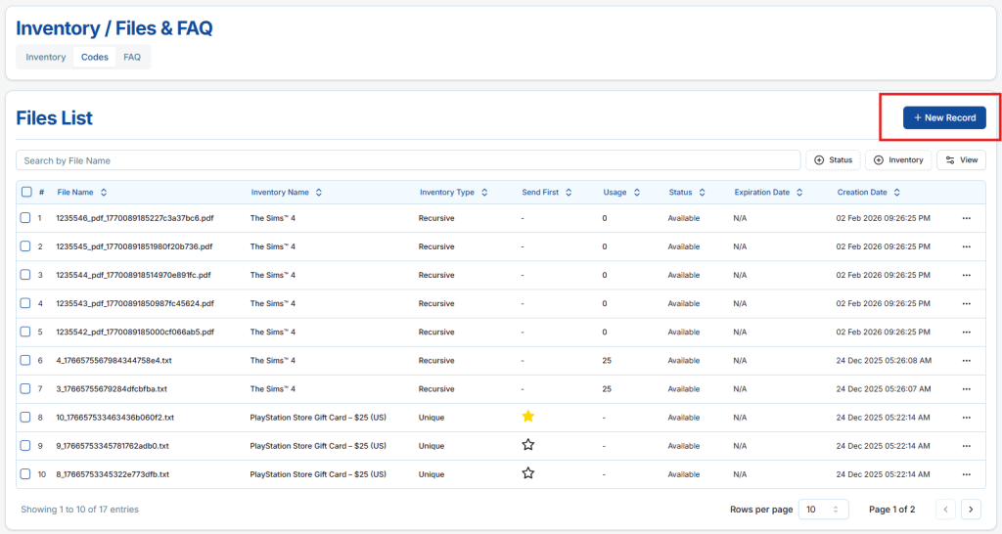Click the New Record button
The height and width of the screenshot is (534, 1002).
pyautogui.click(x=944, y=117)
